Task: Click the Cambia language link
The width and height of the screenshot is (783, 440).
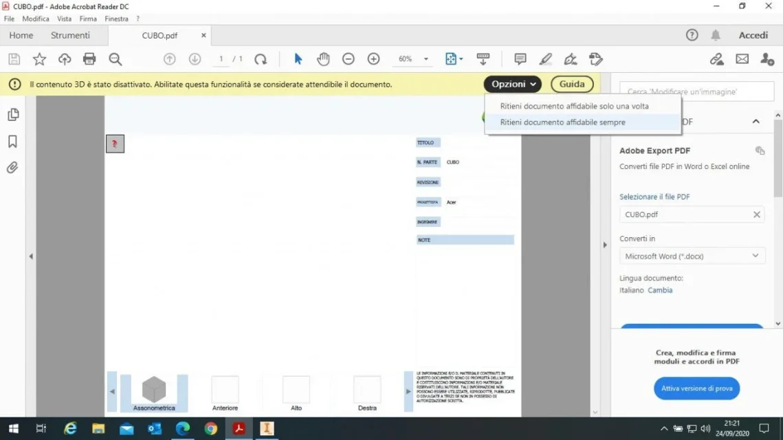Action: (660, 289)
